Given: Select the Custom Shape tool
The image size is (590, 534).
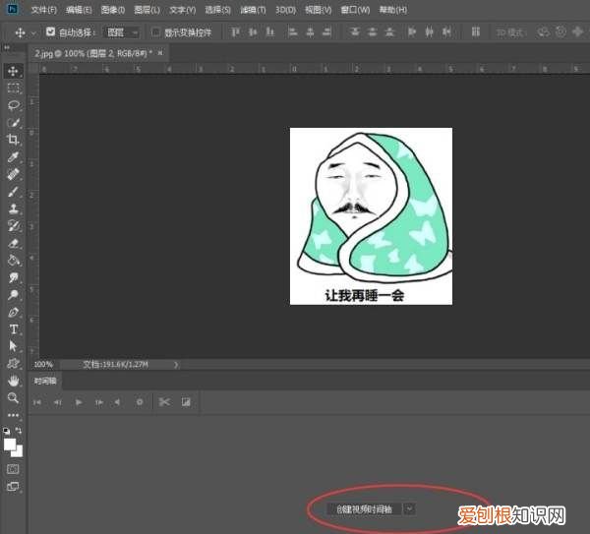Looking at the screenshot, I should tap(13, 364).
